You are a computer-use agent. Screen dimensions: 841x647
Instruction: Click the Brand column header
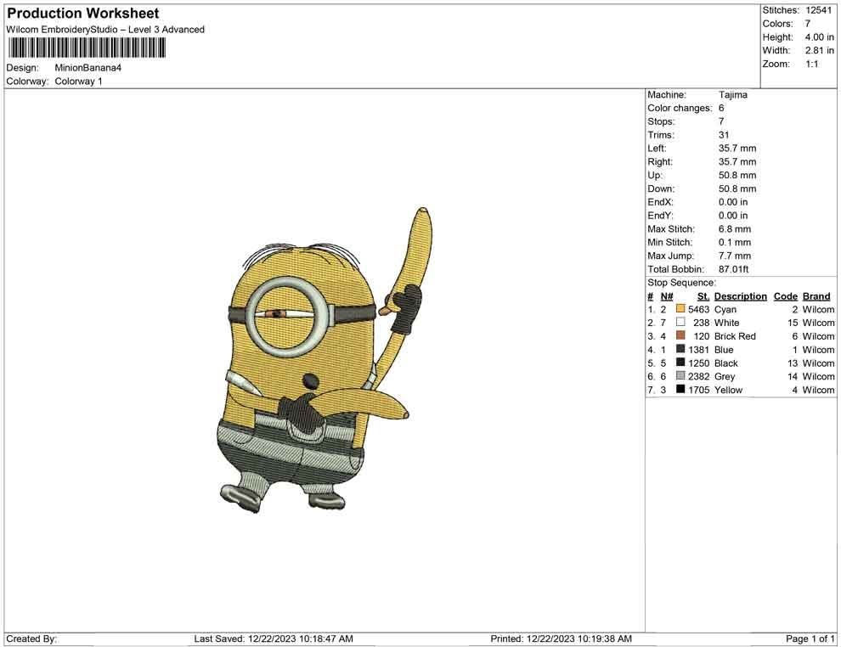coord(816,296)
